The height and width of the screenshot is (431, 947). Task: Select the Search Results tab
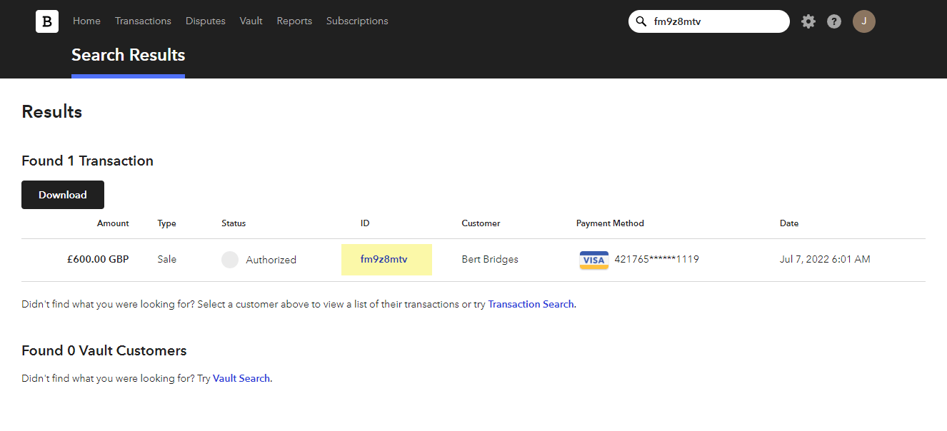click(x=129, y=56)
